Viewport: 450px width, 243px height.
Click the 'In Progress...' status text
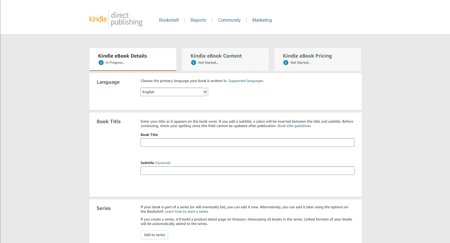115,63
